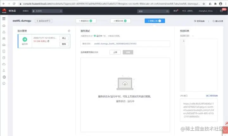
Task: Click the file drop area for prediction
Action: (x=125, y=95)
